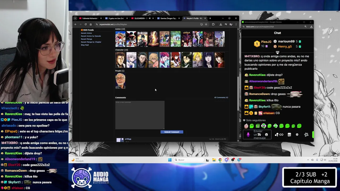Bookmark this page with the star icon
Viewport: 340px width, 191px height.
click(x=206, y=24)
